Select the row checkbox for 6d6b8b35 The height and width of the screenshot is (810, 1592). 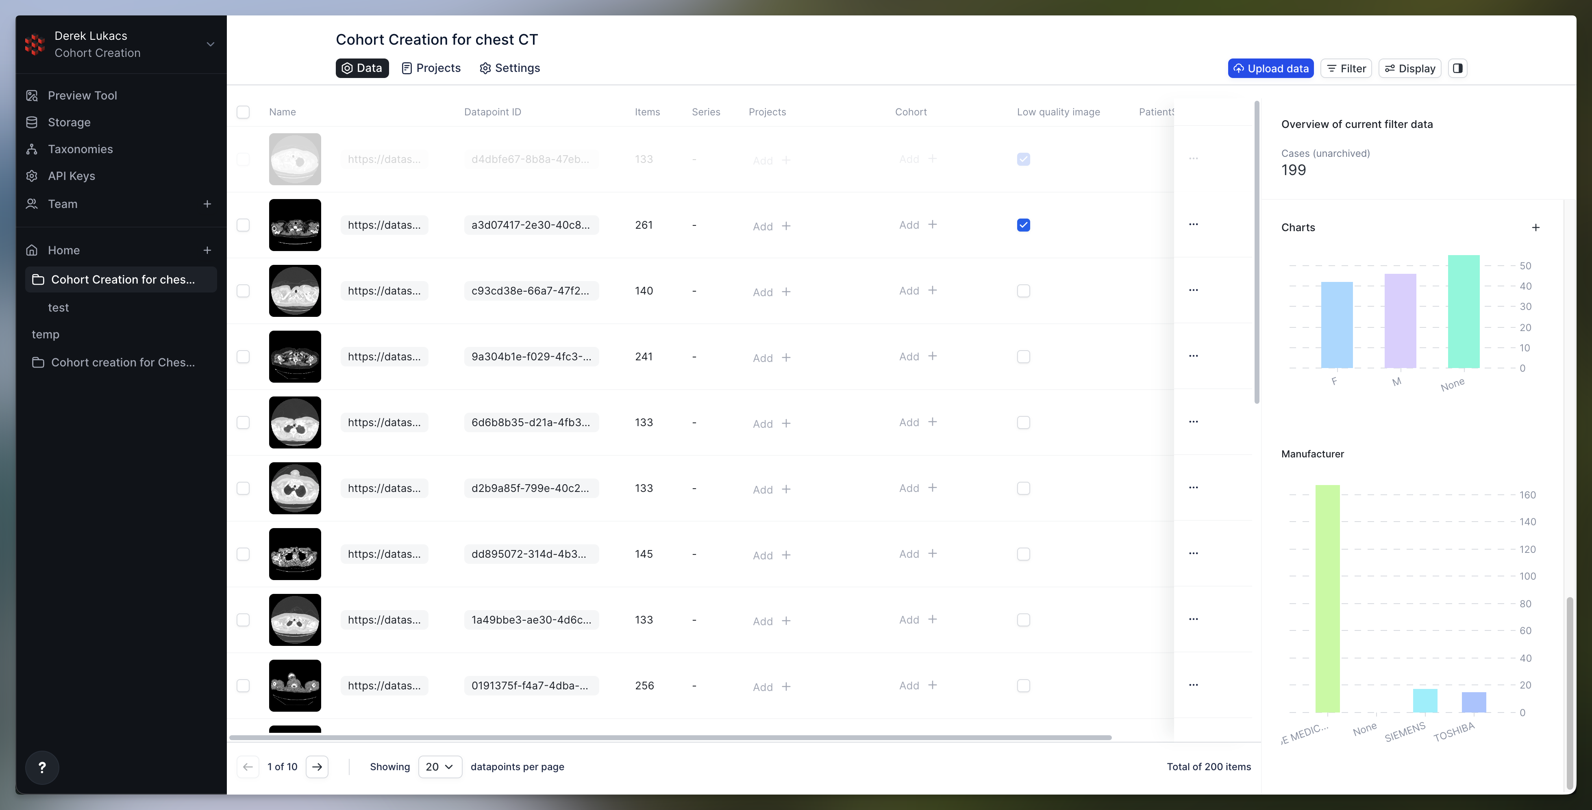point(243,422)
